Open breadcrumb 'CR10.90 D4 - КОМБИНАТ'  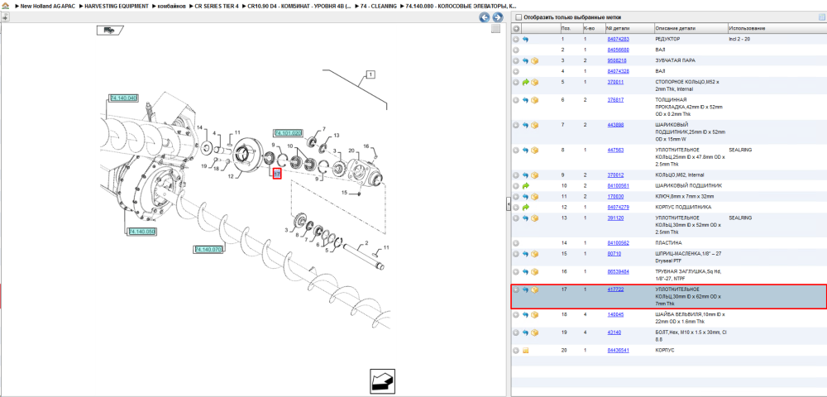(299, 6)
